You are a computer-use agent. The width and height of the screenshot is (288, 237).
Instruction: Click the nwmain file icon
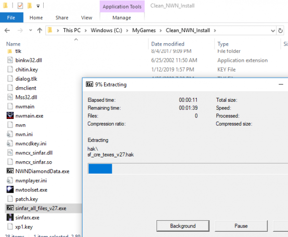coord(10,107)
